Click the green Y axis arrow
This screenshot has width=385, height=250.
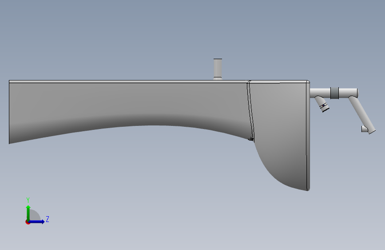click(28, 213)
